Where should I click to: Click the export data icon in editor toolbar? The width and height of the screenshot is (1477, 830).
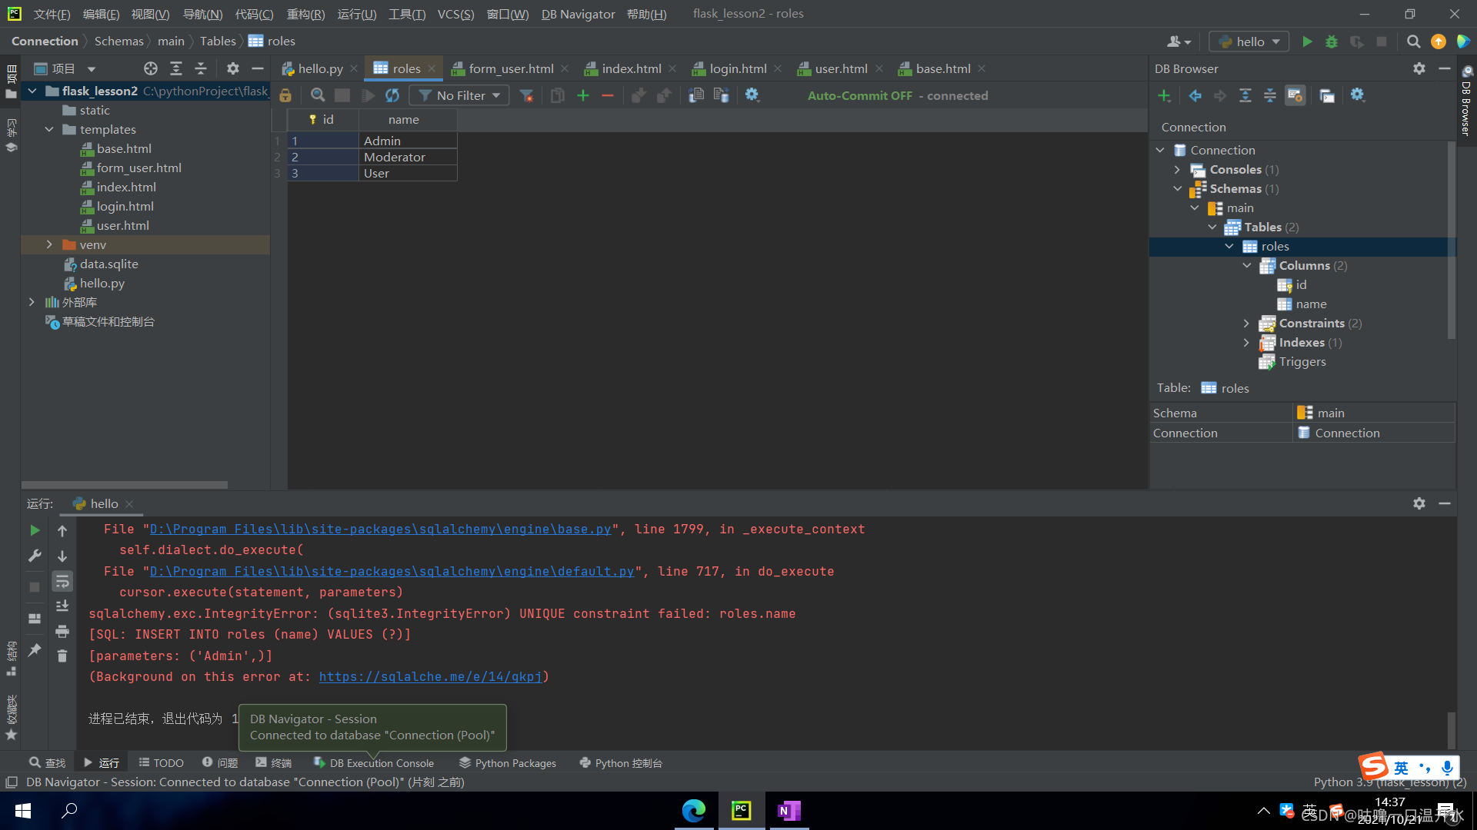(x=696, y=95)
